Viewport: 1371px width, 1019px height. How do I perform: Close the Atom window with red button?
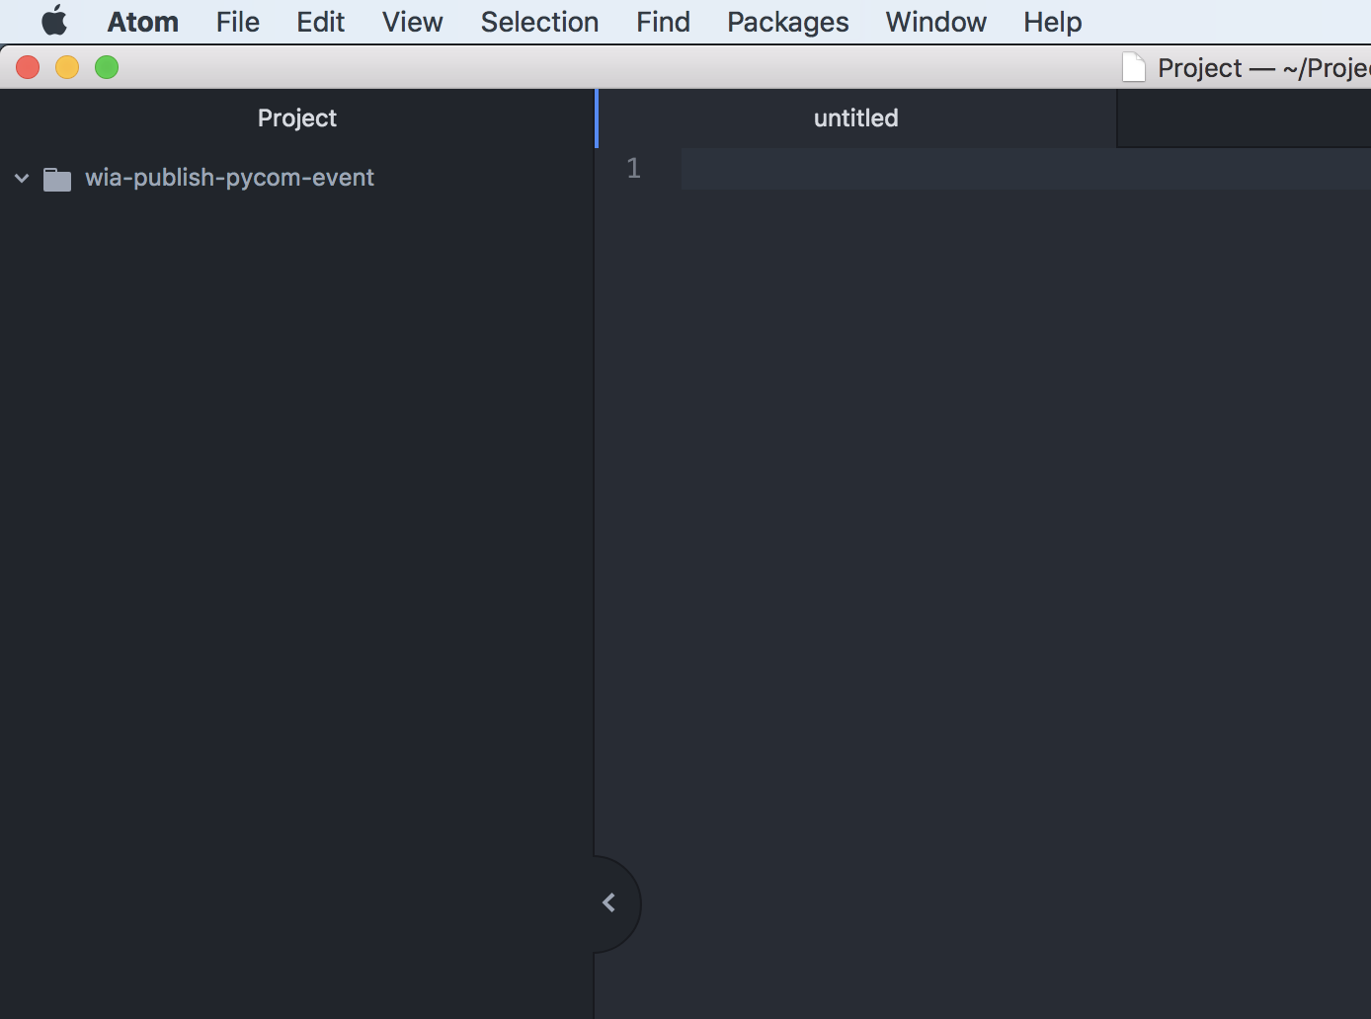(28, 67)
